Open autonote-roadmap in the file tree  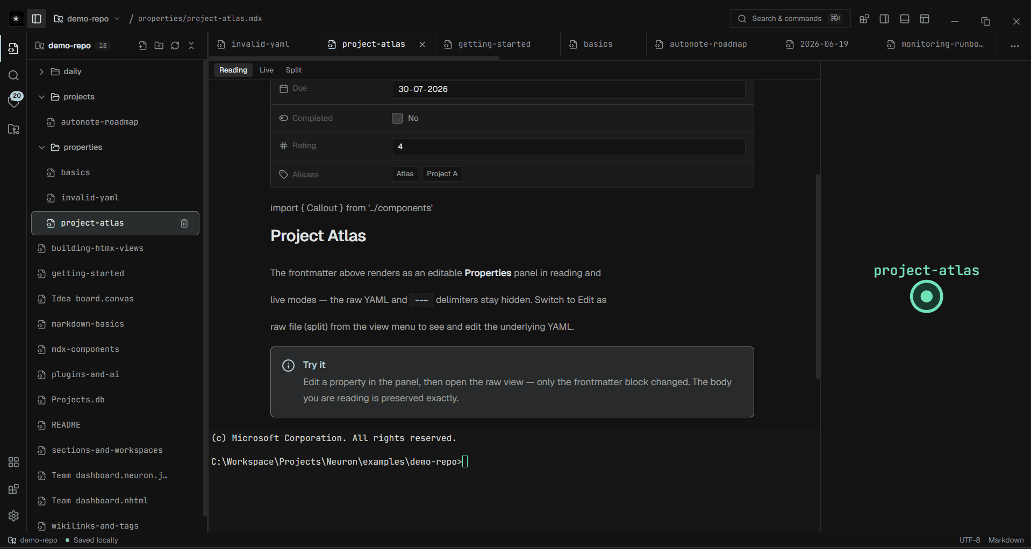116,122
